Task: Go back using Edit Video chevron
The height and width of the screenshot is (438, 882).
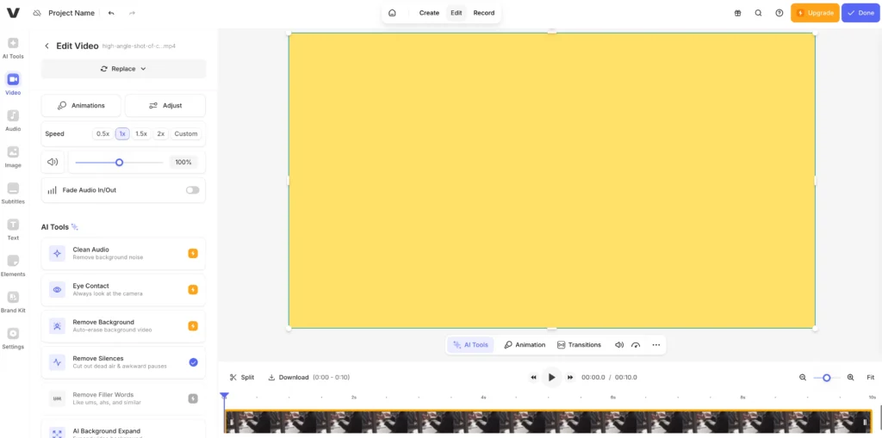Action: 47,46
